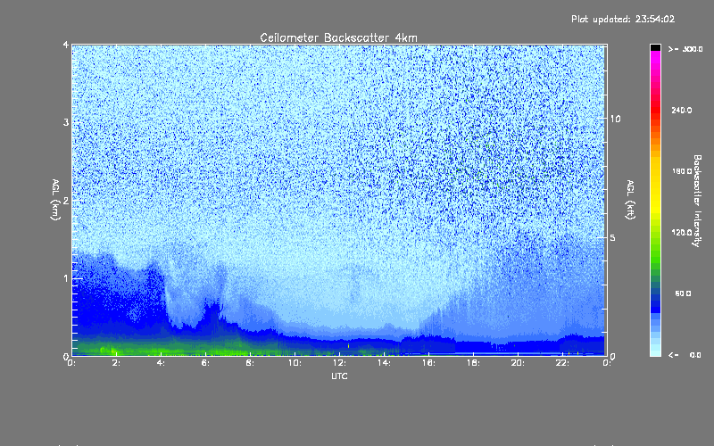Click the '12:' tick on UTC axis
Screen dimensions: 714x446
[x=339, y=363]
